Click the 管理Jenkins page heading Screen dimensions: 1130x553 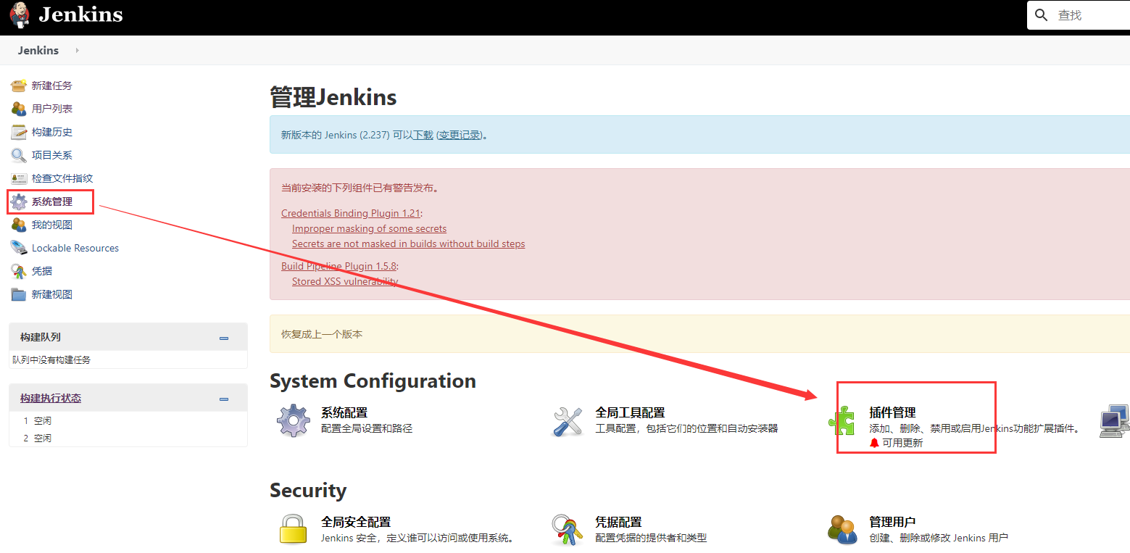point(333,97)
